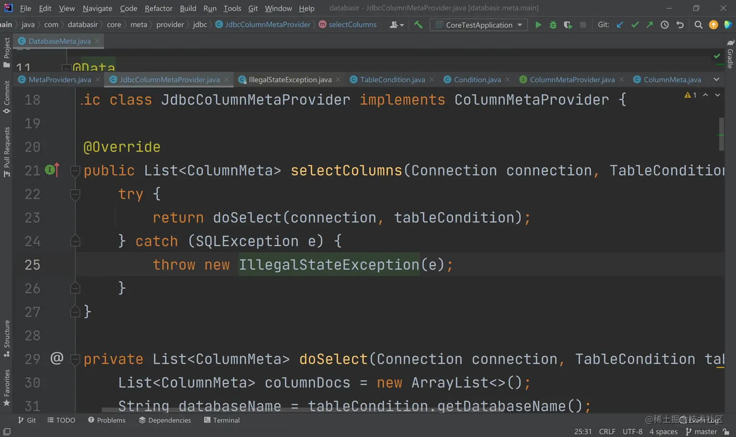Click the JdbcColumnMetaProvider breadcrumb
The height and width of the screenshot is (437, 736).
(x=263, y=25)
